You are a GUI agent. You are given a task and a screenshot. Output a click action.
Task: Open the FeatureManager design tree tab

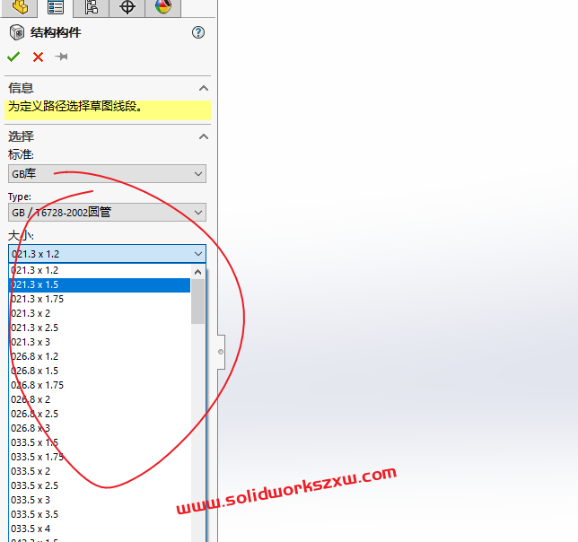(19, 7)
